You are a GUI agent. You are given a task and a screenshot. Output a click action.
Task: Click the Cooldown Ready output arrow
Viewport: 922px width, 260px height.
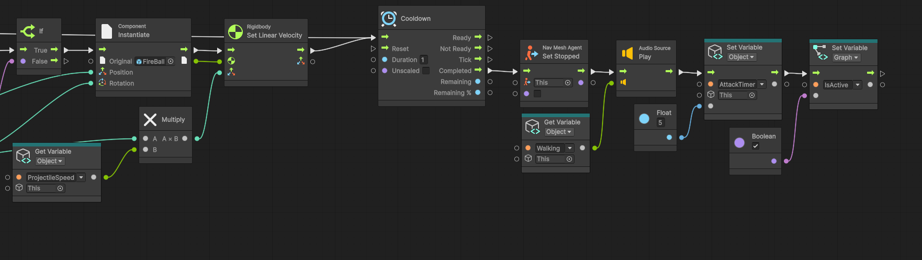click(478, 37)
